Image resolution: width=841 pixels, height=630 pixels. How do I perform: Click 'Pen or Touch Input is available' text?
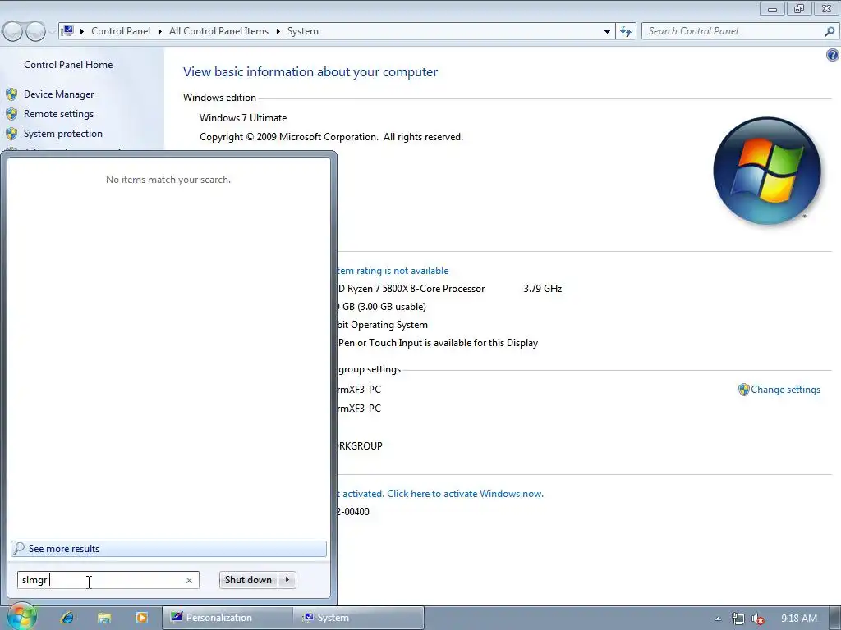coord(438,343)
